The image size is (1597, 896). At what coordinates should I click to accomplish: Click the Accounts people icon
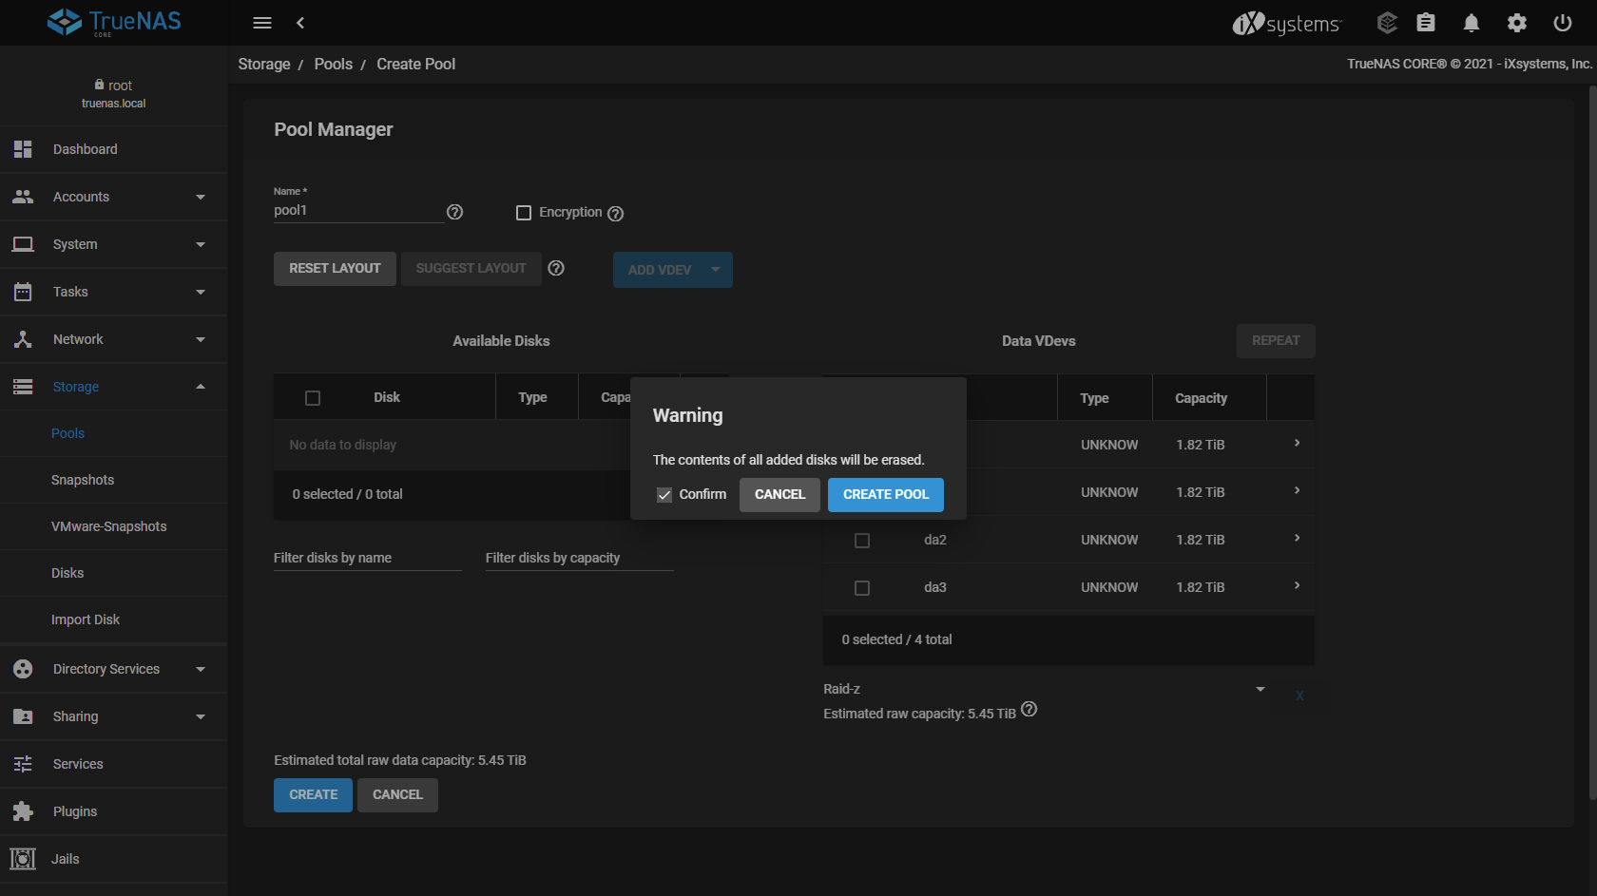click(23, 197)
